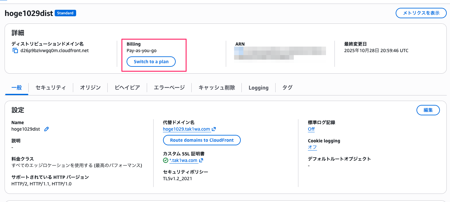Image resolution: width=450 pixels, height=202 pixels.
Task: Select the Logging tab
Action: point(258,87)
